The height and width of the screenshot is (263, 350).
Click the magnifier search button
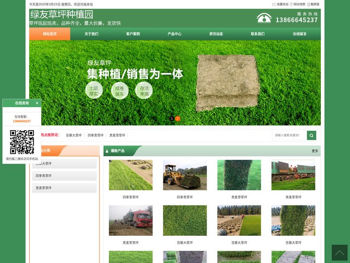(x=312, y=135)
